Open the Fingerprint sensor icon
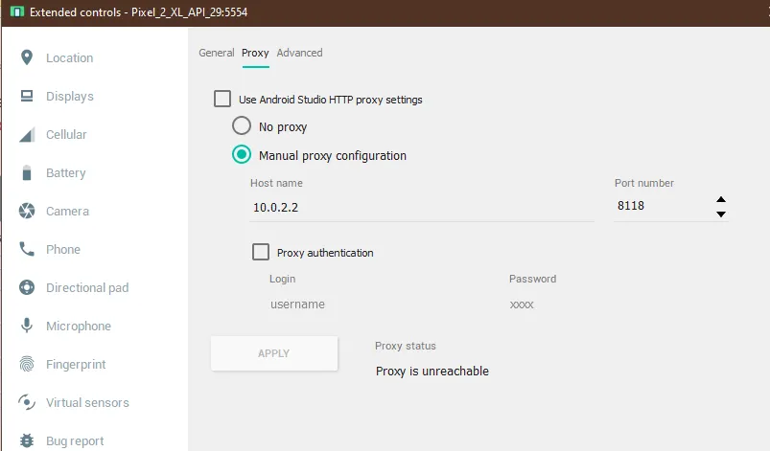 tap(27, 364)
